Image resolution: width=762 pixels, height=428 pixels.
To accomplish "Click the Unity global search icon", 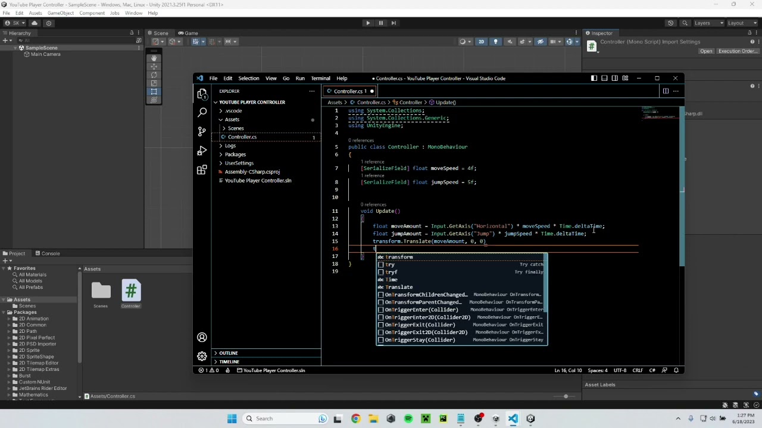I will coord(685,23).
